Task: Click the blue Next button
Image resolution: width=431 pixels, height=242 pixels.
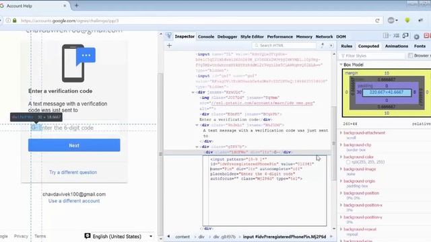Action: (x=74, y=145)
